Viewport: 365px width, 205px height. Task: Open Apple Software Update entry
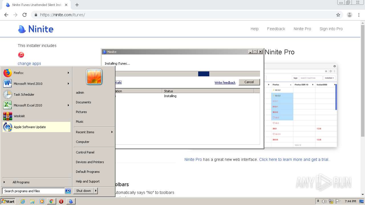tap(36, 127)
